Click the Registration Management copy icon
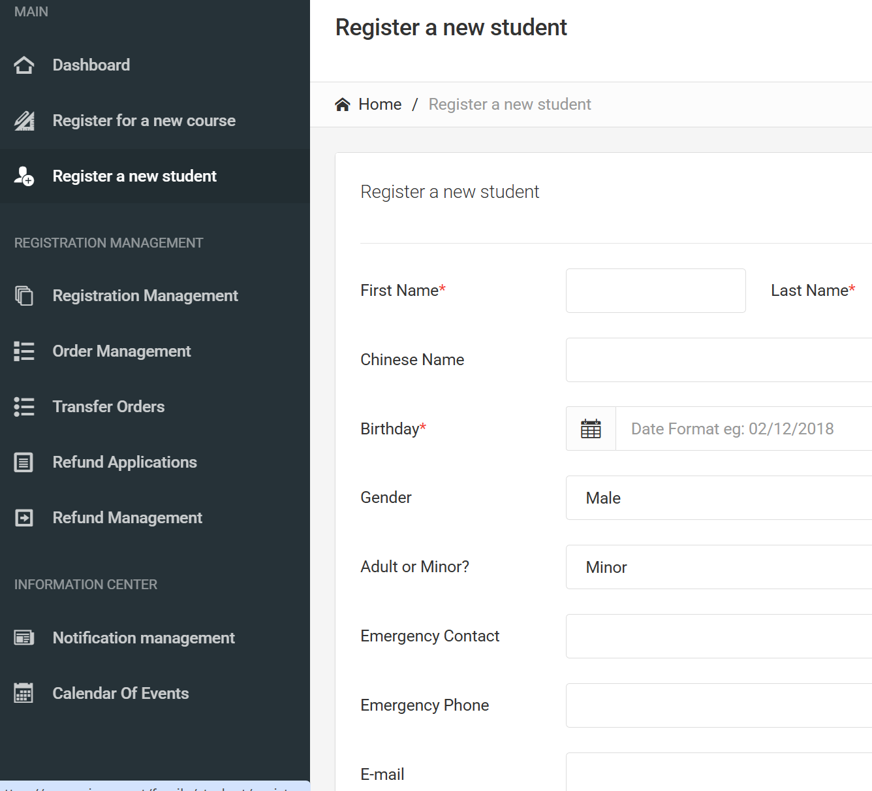The image size is (872, 791). [24, 296]
